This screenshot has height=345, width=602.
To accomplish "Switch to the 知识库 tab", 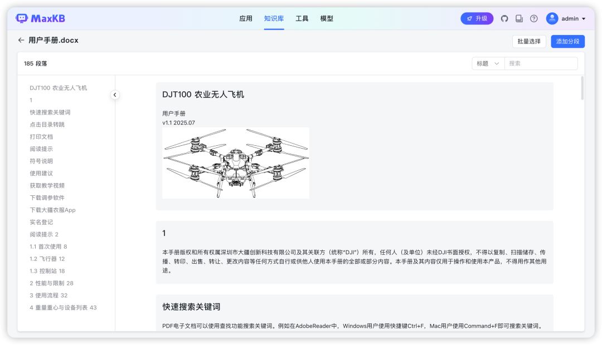I will point(274,18).
